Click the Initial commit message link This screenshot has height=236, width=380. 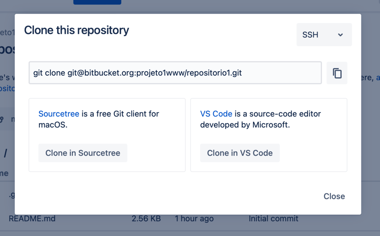click(273, 219)
